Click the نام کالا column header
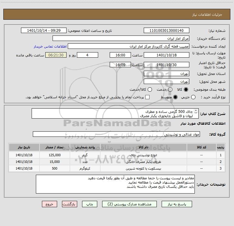Image resolution: width=234 pixels, height=226 pixels. click(143, 147)
